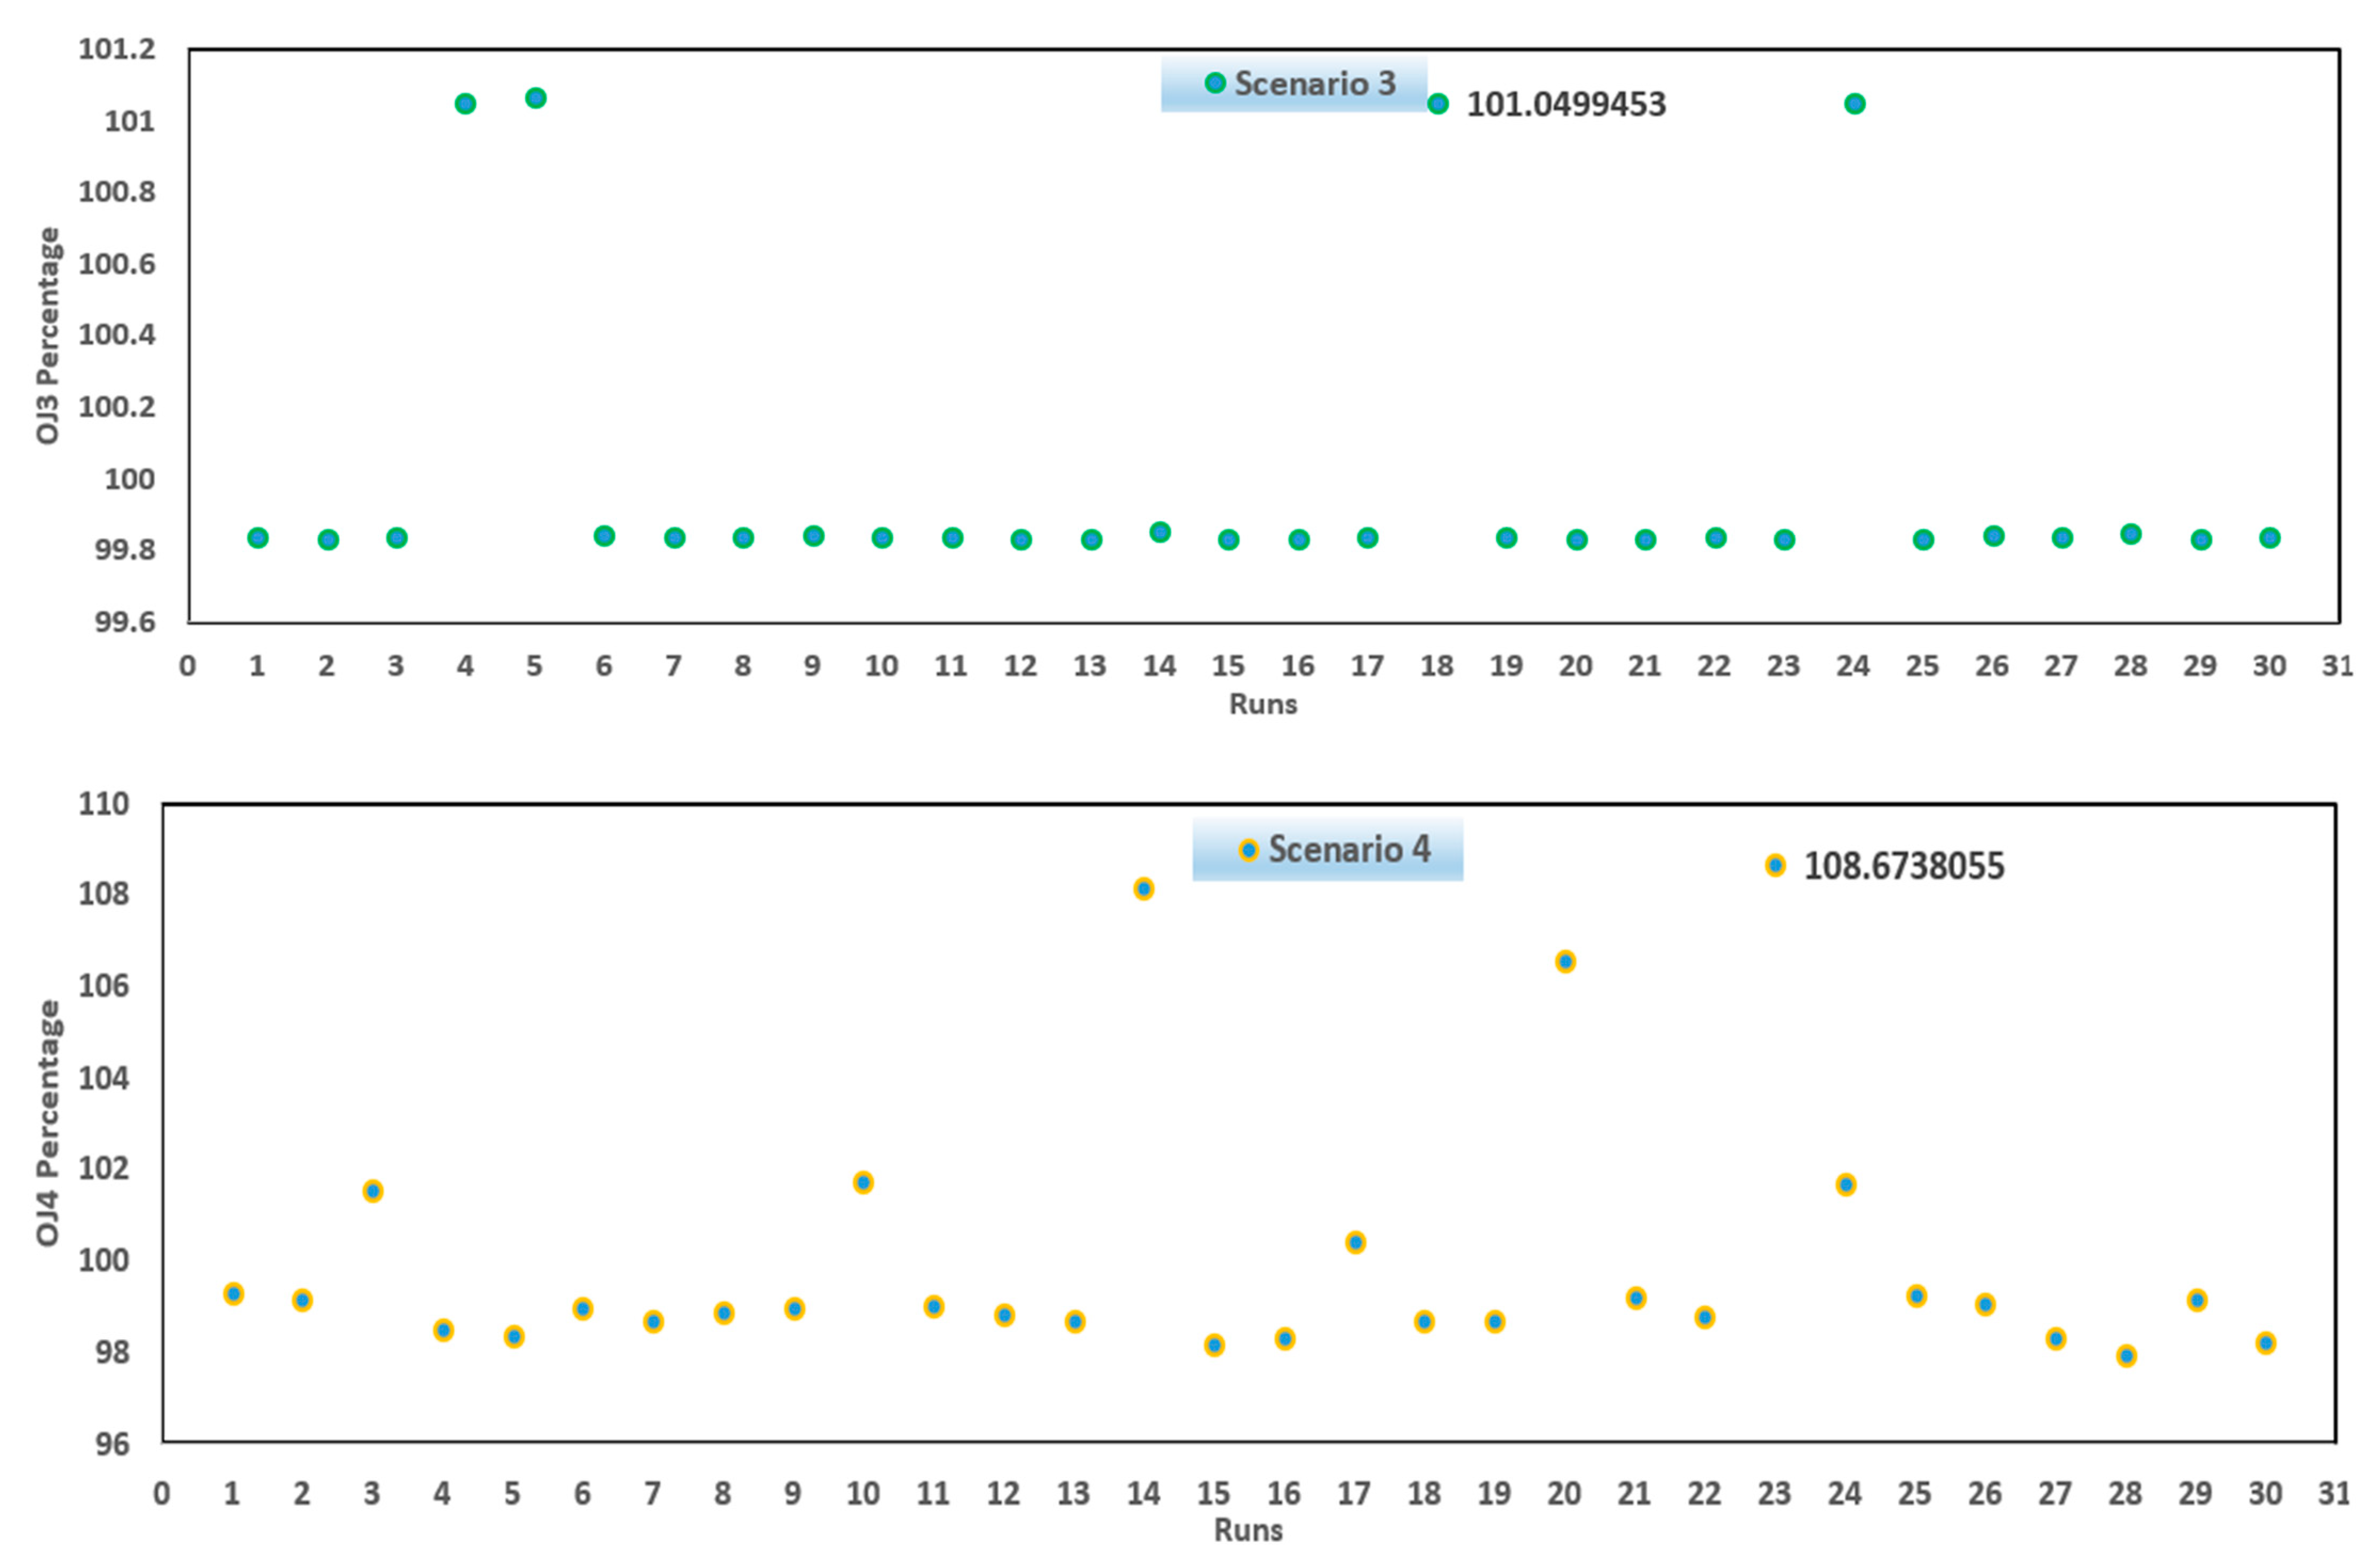Click the run 24 point in the Scenario 3 chart
The image size is (2380, 1566).
point(1855,104)
